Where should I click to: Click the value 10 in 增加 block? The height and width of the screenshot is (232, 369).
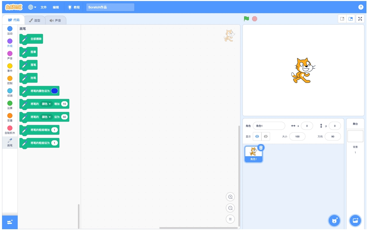[x=64, y=104]
